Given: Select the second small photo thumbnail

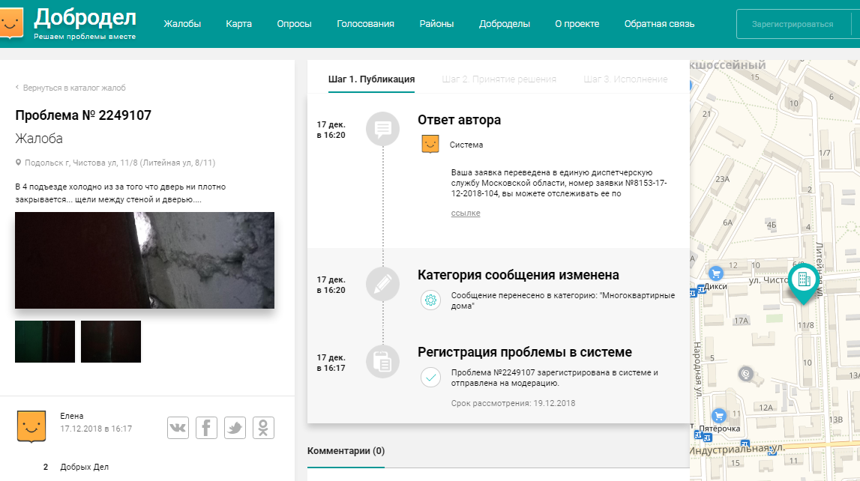Looking at the screenshot, I should coord(111,342).
